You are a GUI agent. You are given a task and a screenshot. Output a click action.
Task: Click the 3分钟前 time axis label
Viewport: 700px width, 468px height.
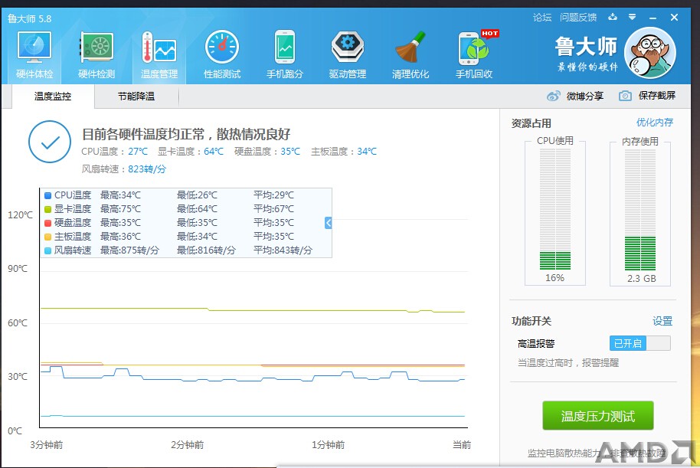pos(47,445)
